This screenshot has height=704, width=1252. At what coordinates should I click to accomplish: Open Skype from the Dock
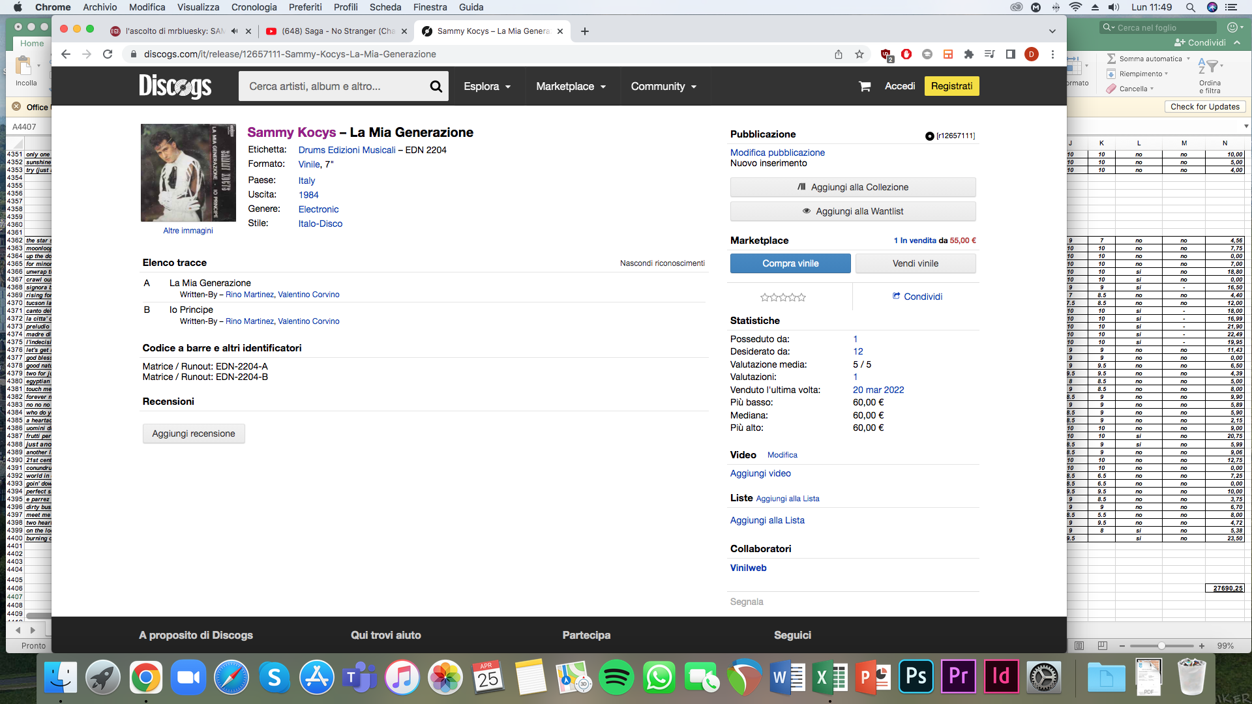(274, 678)
